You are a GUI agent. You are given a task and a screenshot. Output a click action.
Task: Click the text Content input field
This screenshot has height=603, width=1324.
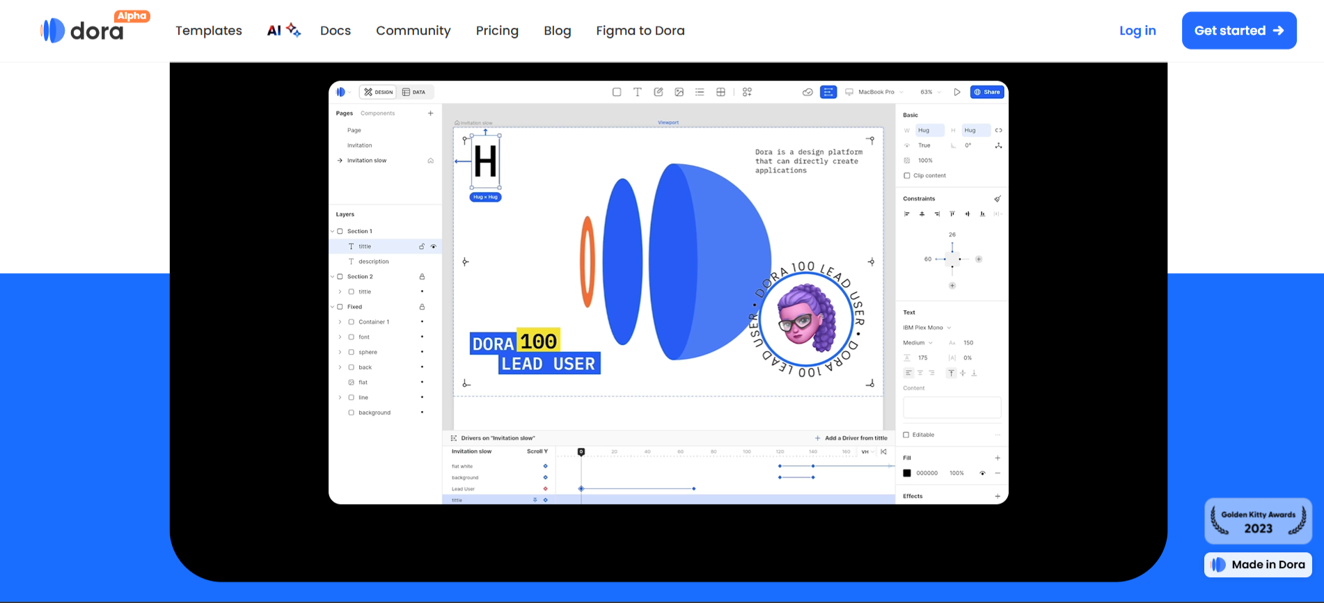tap(952, 407)
